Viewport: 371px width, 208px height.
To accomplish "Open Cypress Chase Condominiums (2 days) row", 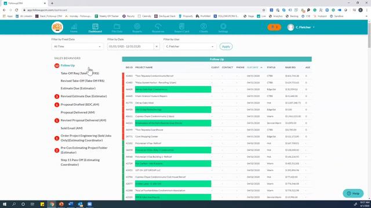I will pos(217,116).
